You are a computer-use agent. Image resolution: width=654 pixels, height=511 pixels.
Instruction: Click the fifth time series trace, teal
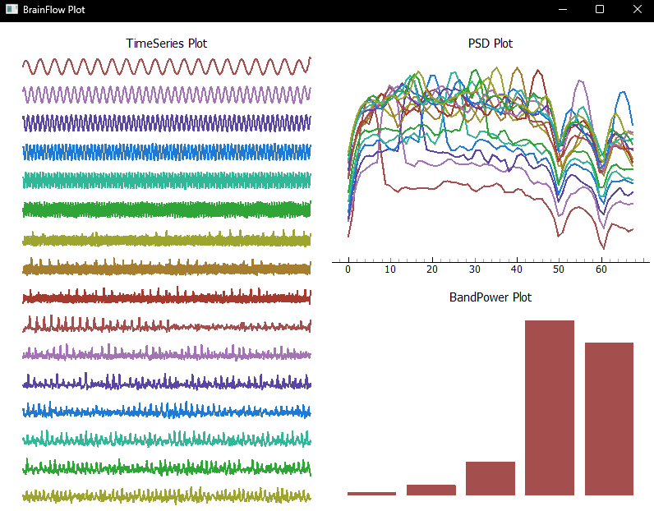point(167,180)
